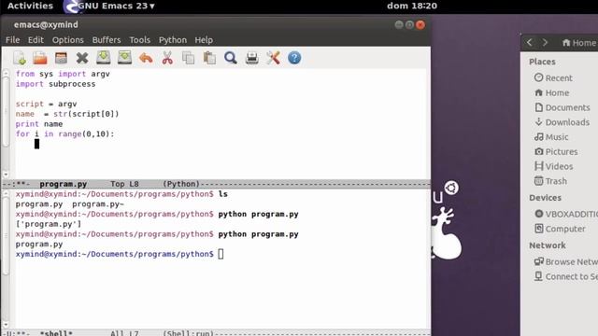
Task: Click the ['program.py'] output line in the shell
Action: tap(49, 224)
